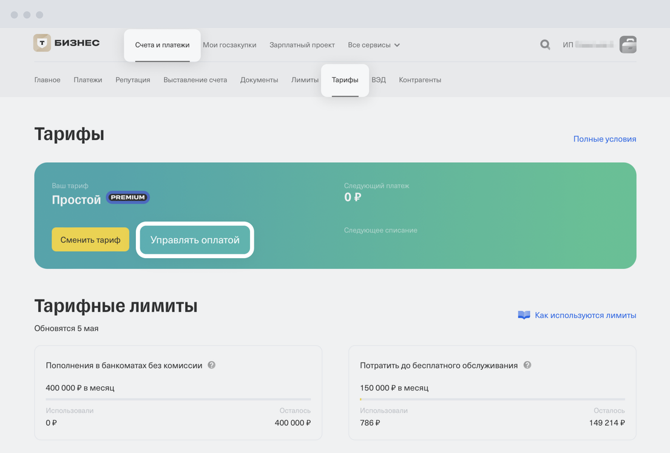
Task: Open the Полные условия link
Action: click(x=604, y=139)
